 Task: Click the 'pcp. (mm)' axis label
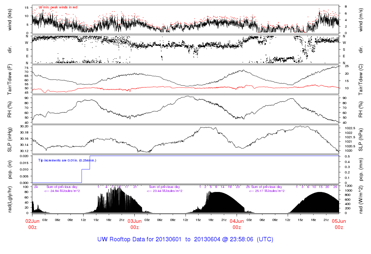(x=361, y=169)
